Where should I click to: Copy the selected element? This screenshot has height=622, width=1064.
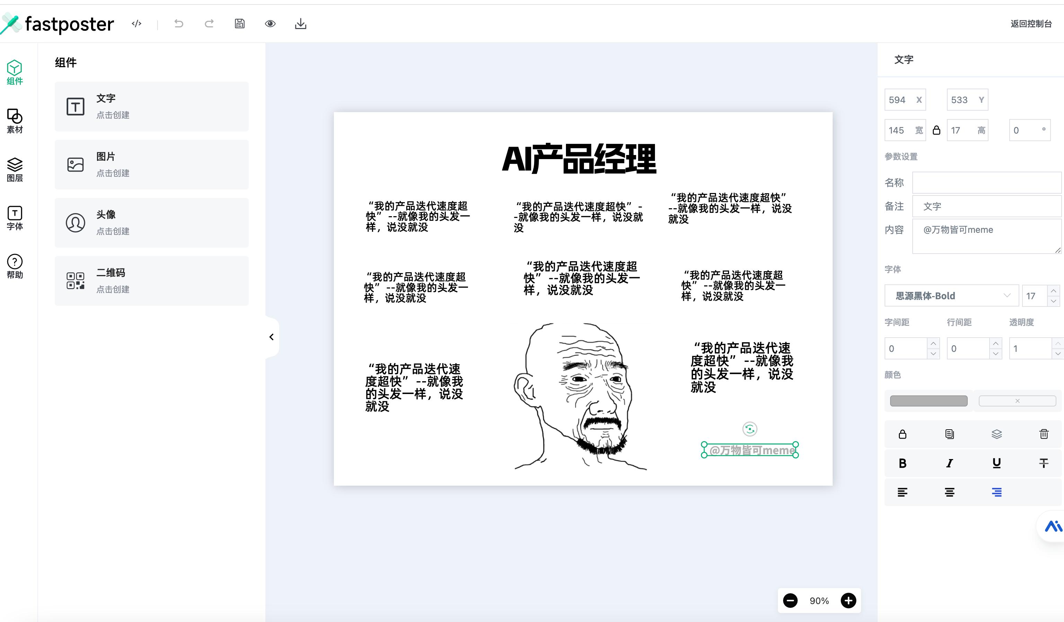pos(949,434)
